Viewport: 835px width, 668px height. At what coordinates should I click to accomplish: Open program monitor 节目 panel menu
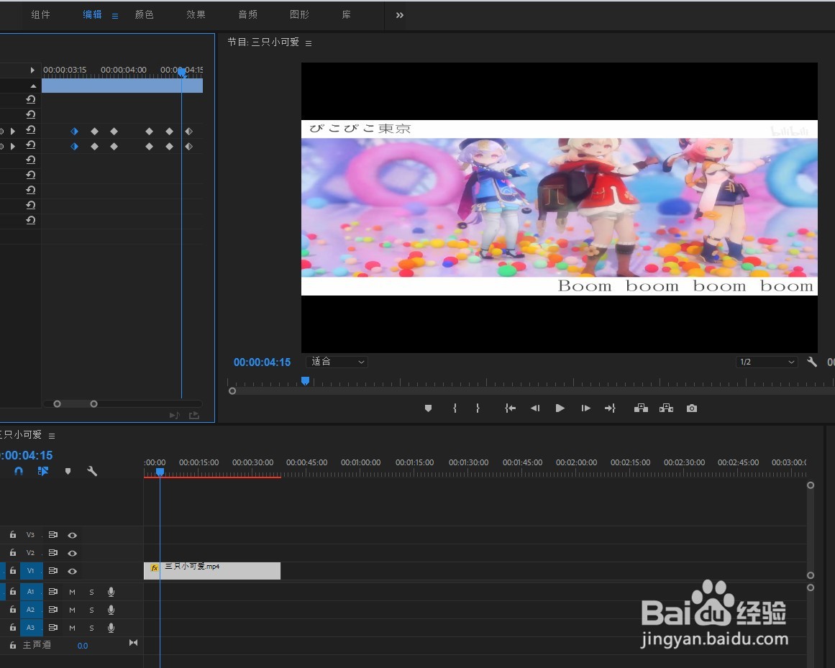point(309,43)
